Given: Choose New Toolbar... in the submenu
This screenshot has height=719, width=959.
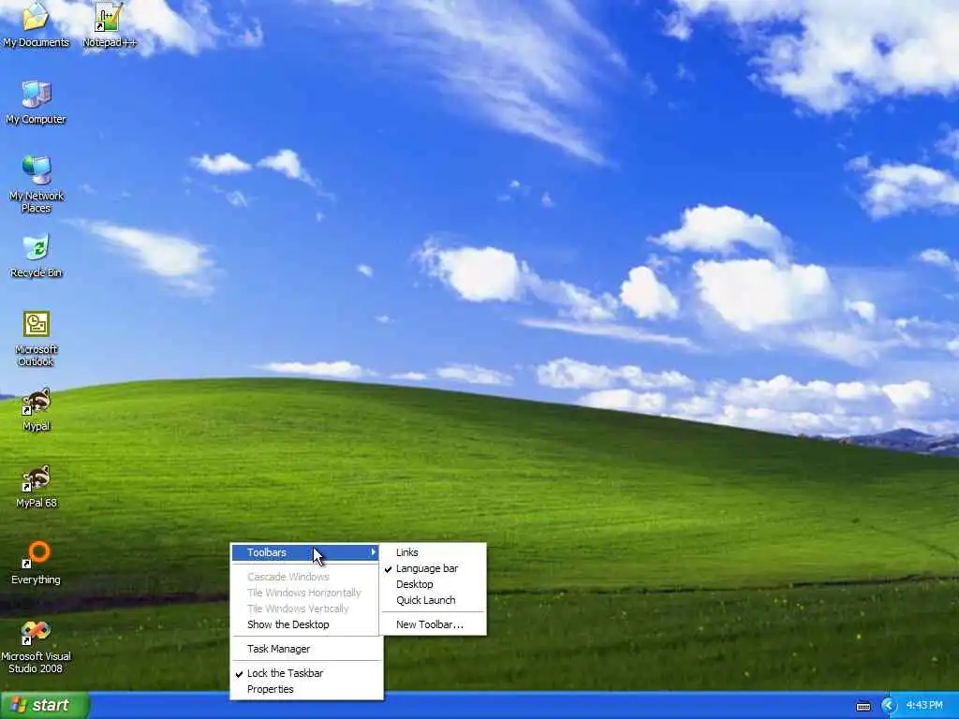Looking at the screenshot, I should 433,624.
